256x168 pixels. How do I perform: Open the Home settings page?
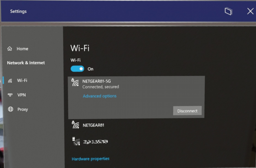(x=18, y=49)
